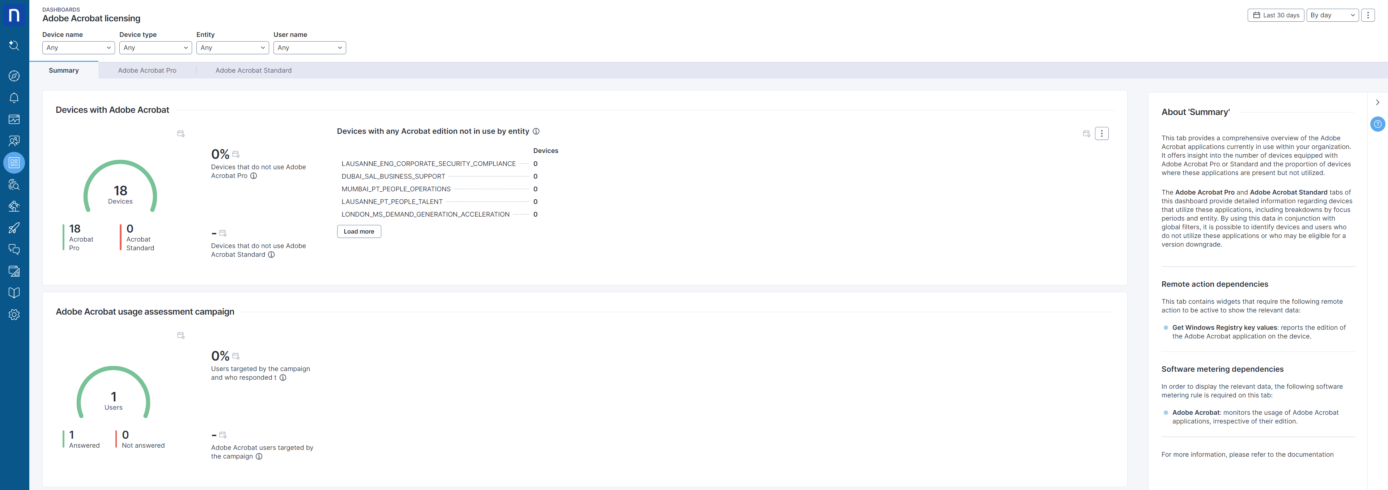Click the Nexthink logo icon

[14, 14]
